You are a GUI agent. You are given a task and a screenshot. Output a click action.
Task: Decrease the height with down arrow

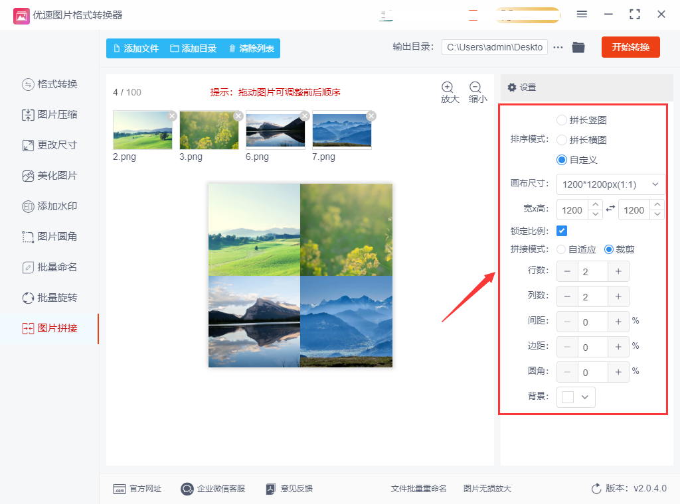point(657,215)
